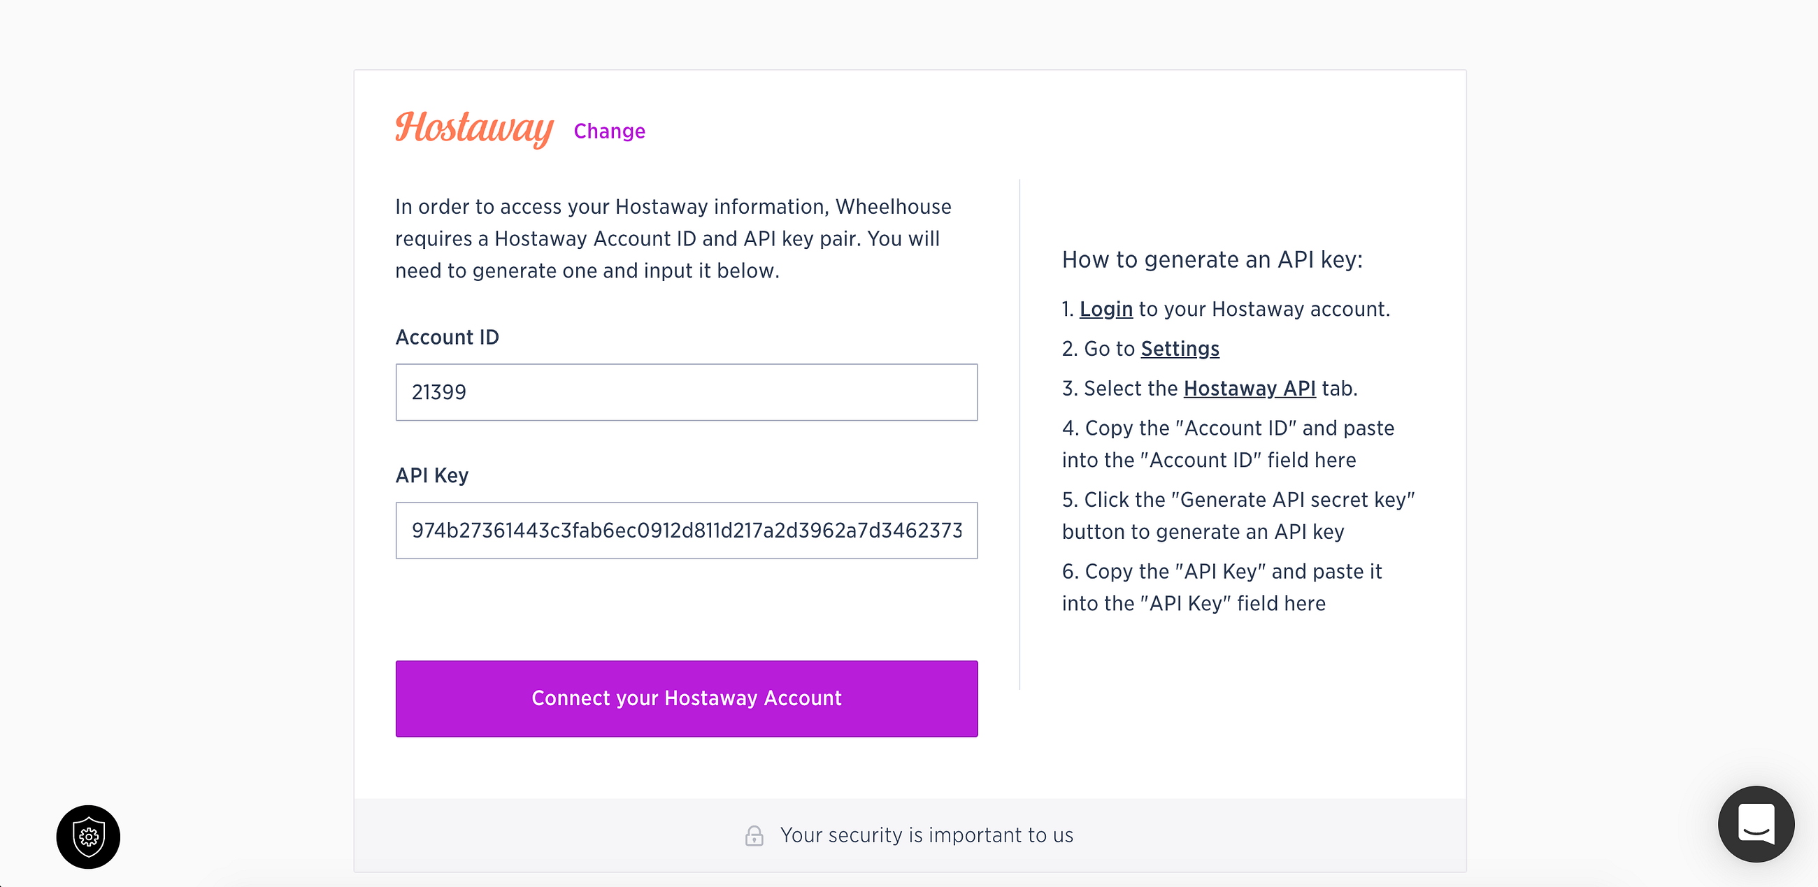
Task: Click the Hostaway logo
Action: tap(473, 129)
